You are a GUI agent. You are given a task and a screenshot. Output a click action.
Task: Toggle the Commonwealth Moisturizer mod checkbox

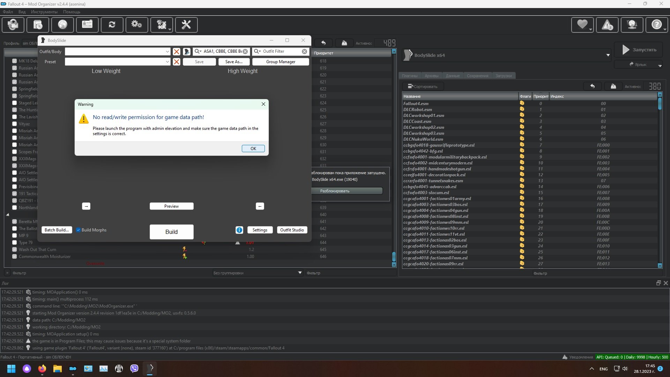pos(14,257)
